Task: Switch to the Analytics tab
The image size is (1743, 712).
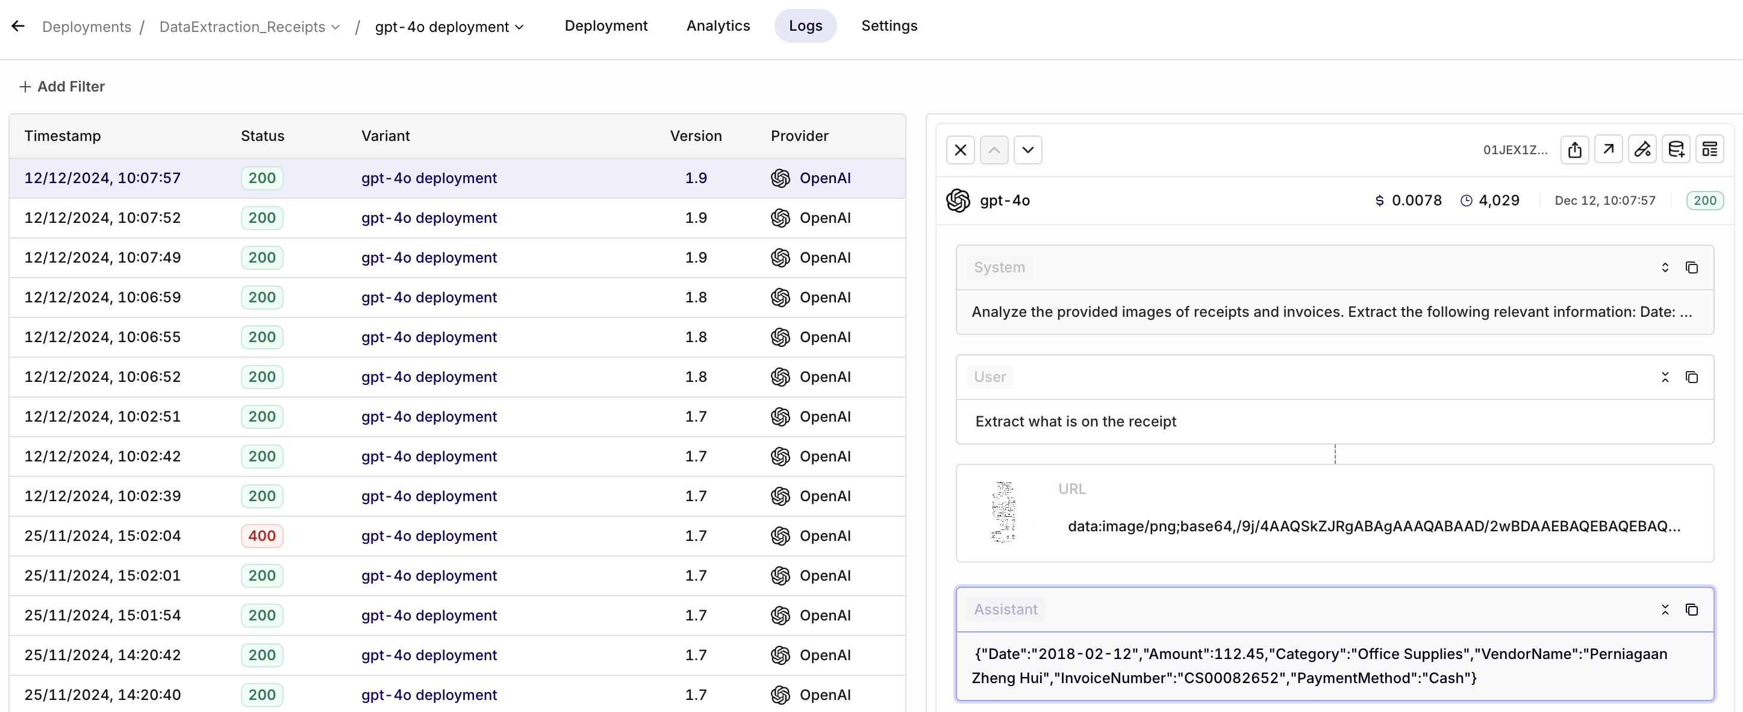Action: click(718, 26)
